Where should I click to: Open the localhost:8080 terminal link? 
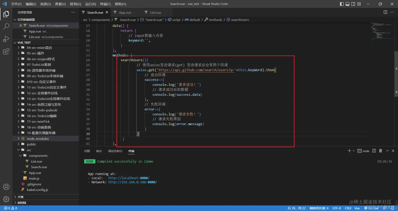129,178
